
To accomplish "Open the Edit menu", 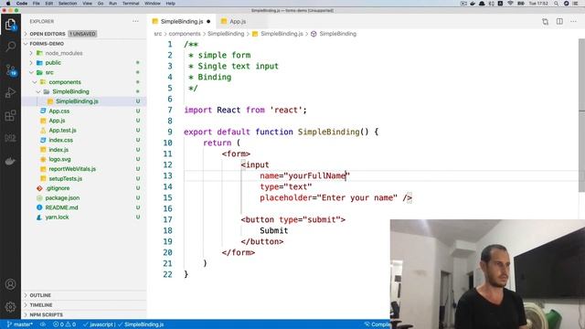I will 48,4.
